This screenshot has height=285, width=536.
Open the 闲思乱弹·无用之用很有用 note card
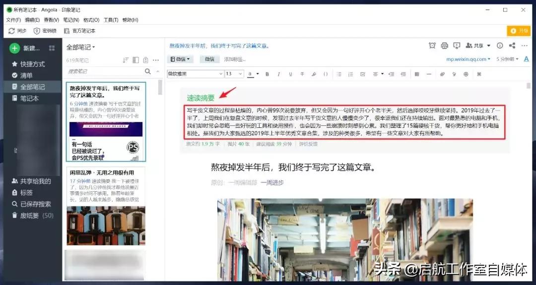pos(106,206)
